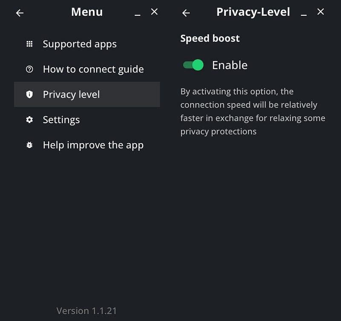Toggle the Speed boost Enable switch
The width and height of the screenshot is (341, 321).
point(193,65)
